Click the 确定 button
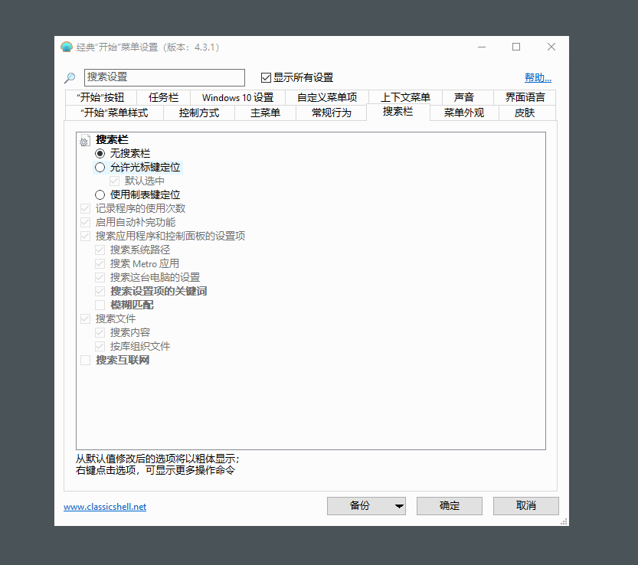This screenshot has height=565, width=638. 449,506
